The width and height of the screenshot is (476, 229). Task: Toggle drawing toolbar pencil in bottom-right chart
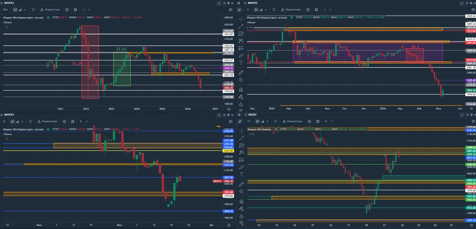point(240,121)
